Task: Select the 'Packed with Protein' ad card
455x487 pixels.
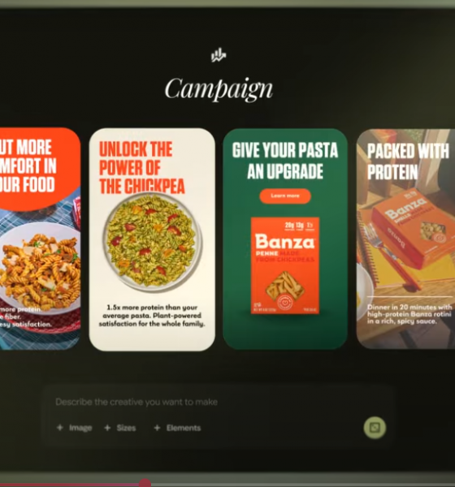Action: (405, 239)
